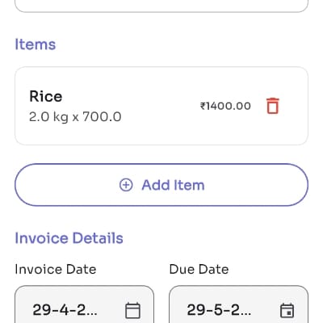Select the Invoice Date field showing 29-4-2…
The width and height of the screenshot is (323, 323).
[x=85, y=304]
